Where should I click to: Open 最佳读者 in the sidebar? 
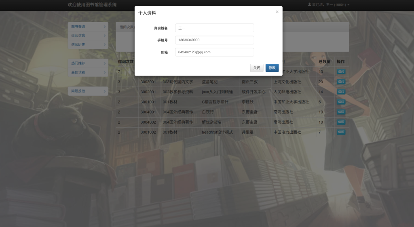coord(88,72)
